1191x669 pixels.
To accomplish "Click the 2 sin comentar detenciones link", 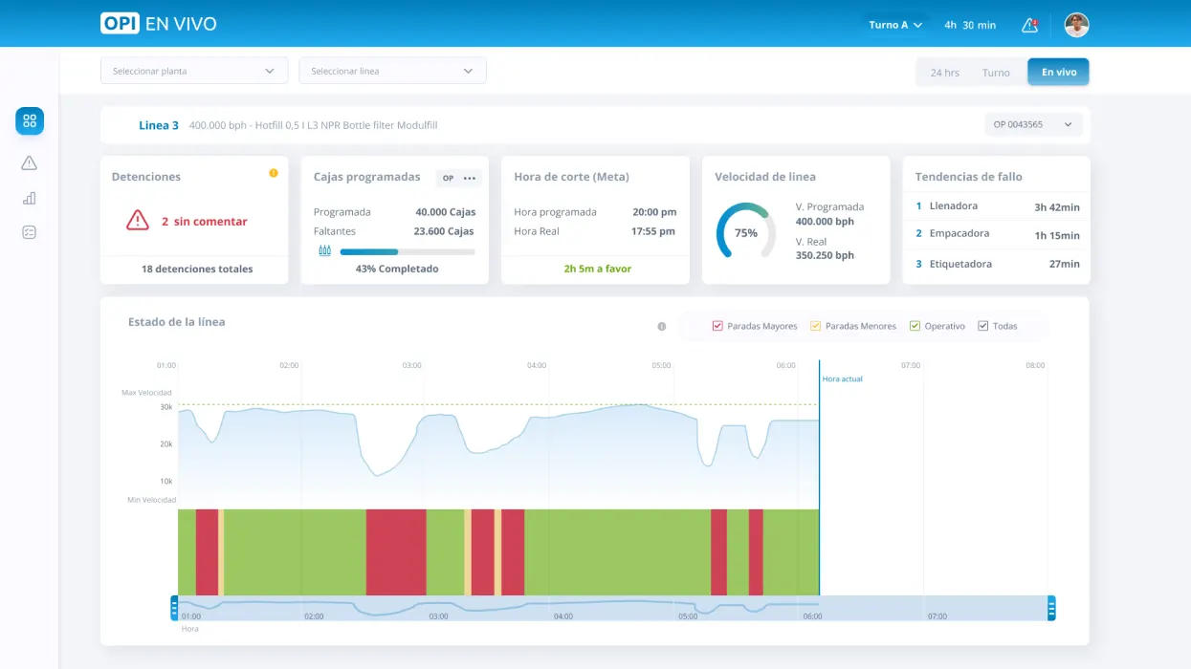I will pyautogui.click(x=204, y=222).
